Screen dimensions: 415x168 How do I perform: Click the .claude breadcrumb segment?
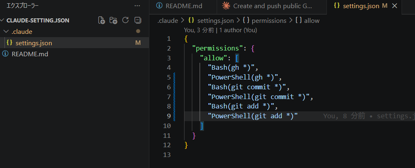[x=168, y=21]
